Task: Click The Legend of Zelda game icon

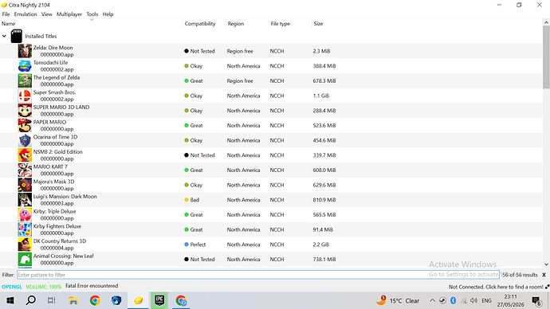Action: coord(25,81)
